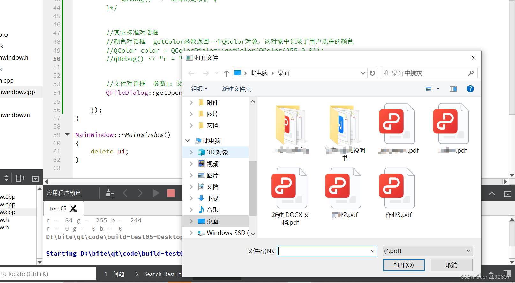The image size is (515, 283).
Task: Select 桌面 in navigation tree
Action: click(x=212, y=221)
